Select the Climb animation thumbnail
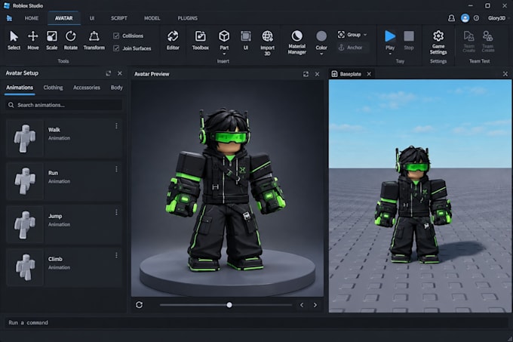 [x=25, y=267]
